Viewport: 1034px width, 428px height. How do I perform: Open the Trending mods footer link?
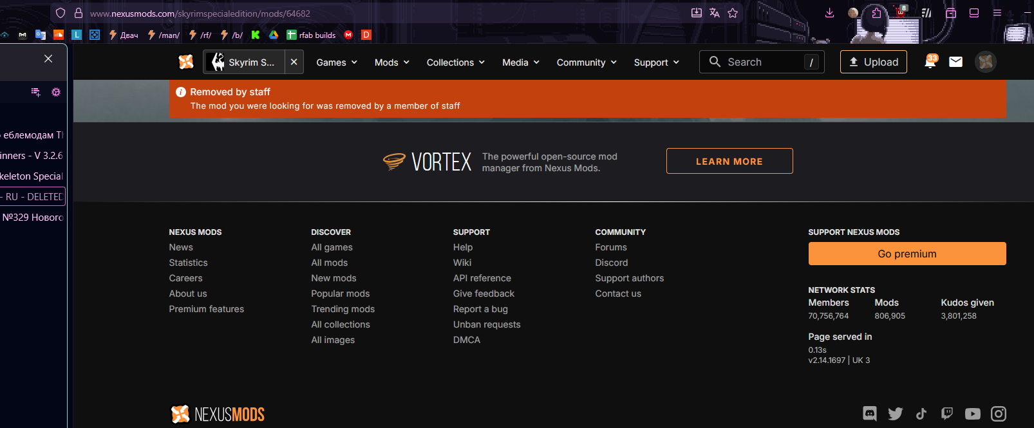coord(343,309)
